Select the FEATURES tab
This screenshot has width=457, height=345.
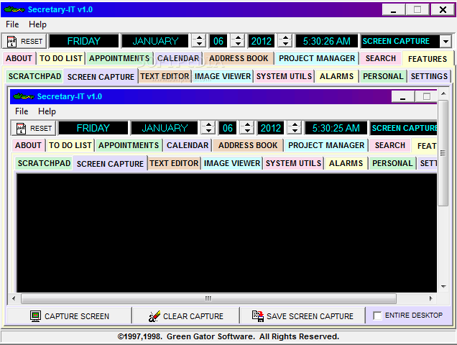[428, 59]
